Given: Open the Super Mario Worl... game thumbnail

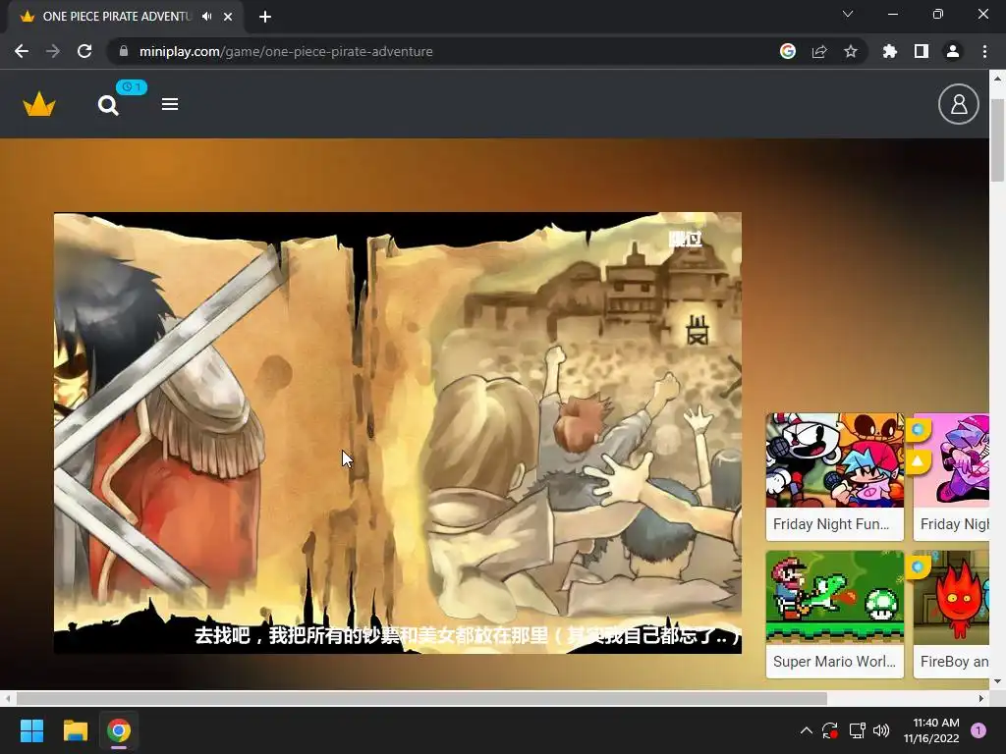Looking at the screenshot, I should pos(835,598).
